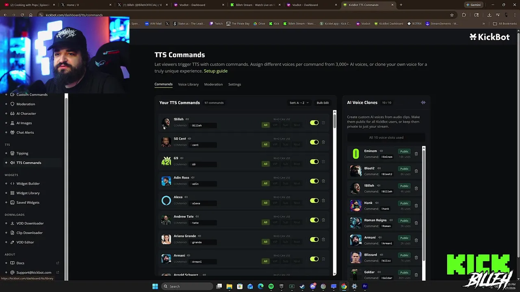
Task: Delete the Alexa TTS command
Action: [323, 201]
